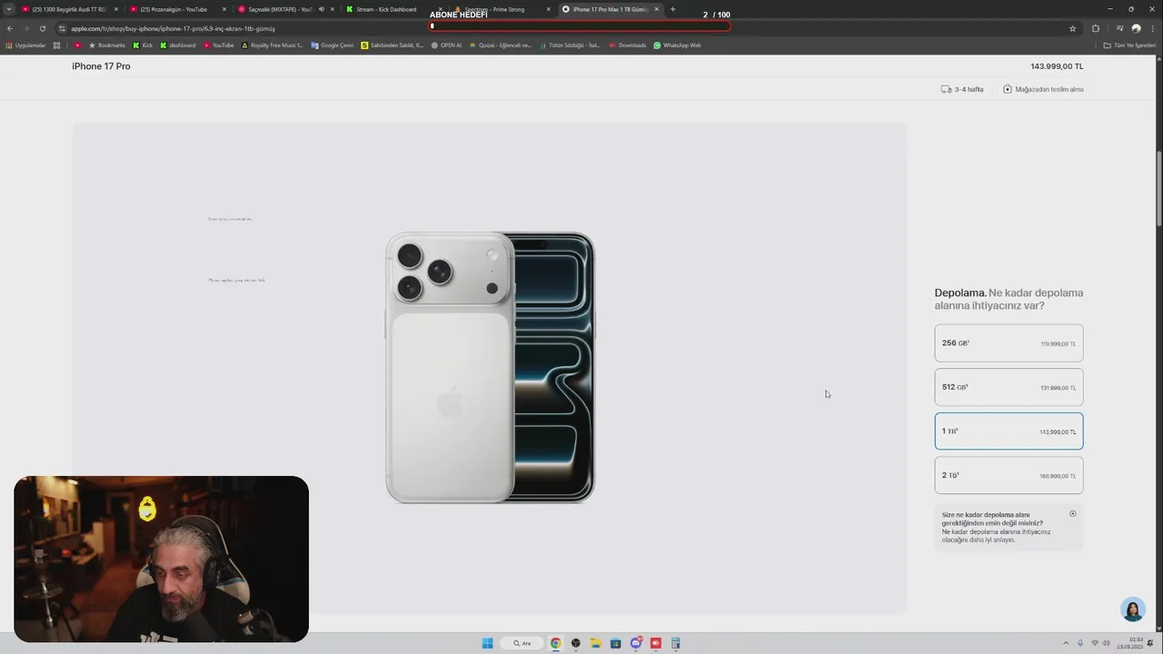Image resolution: width=1163 pixels, height=654 pixels.
Task: Open the media control icon in toolbar
Action: point(1119,28)
